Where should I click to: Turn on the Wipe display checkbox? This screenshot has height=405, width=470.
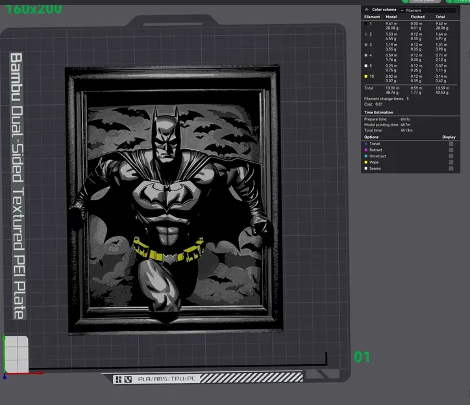[451, 162]
